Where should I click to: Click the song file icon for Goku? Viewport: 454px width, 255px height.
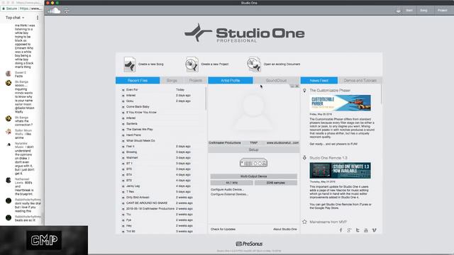(x=123, y=101)
